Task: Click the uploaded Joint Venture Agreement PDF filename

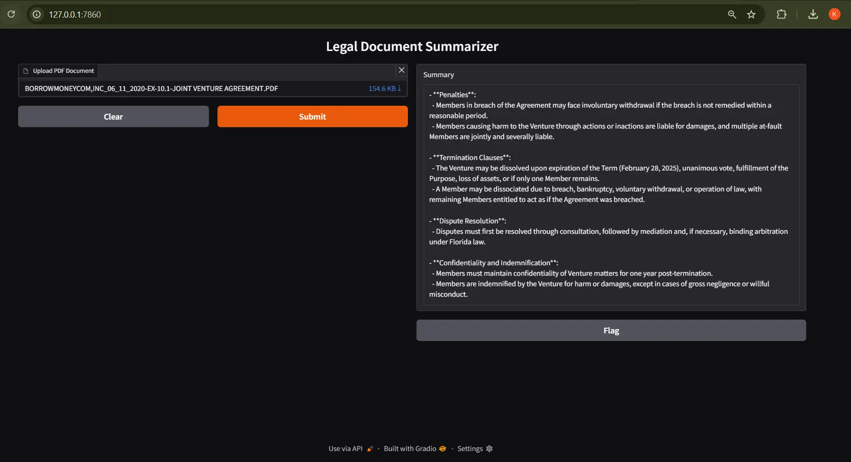Action: pos(151,89)
